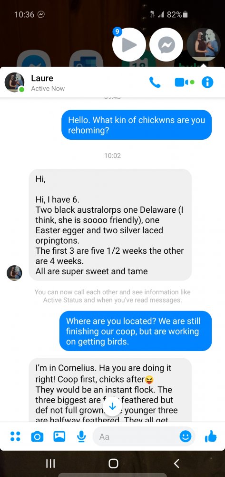Send a thumbs-up like
Image resolution: width=225 pixels, height=477 pixels.
click(211, 437)
